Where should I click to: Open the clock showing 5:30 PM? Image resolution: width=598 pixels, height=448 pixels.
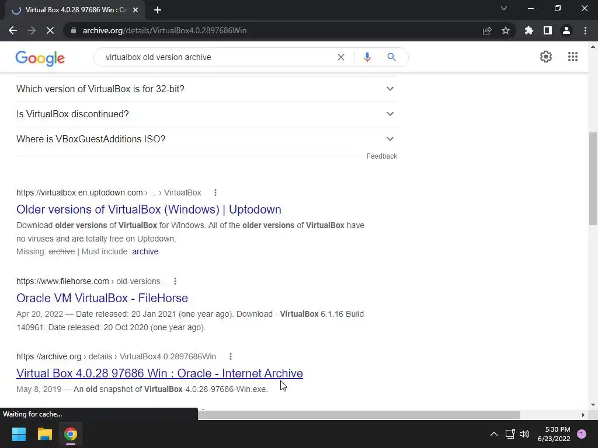554,434
